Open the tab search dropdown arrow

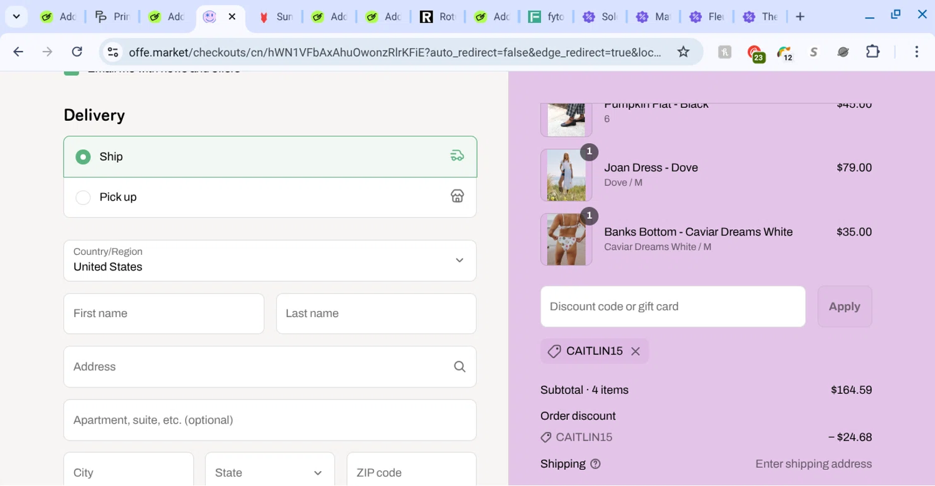coord(16,17)
